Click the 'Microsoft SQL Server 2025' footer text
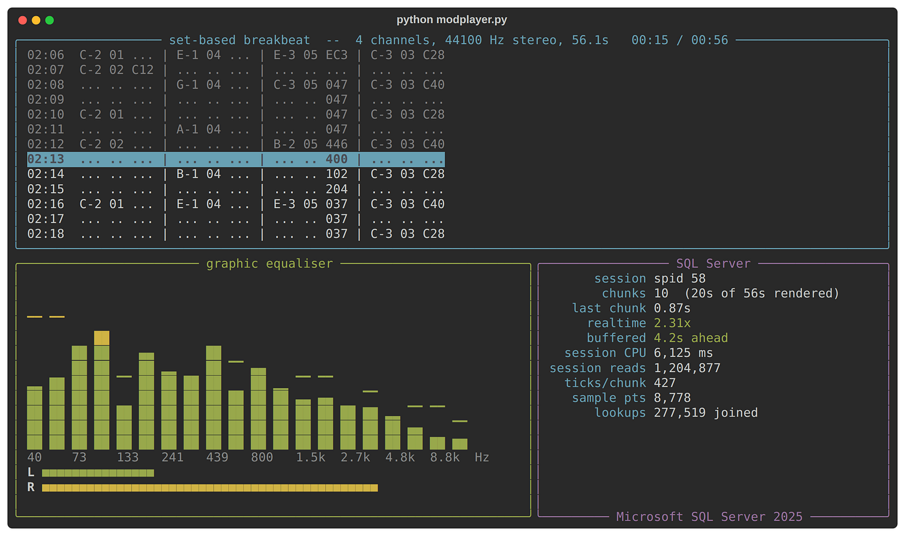Viewport: 905px width, 536px height. tap(710, 517)
